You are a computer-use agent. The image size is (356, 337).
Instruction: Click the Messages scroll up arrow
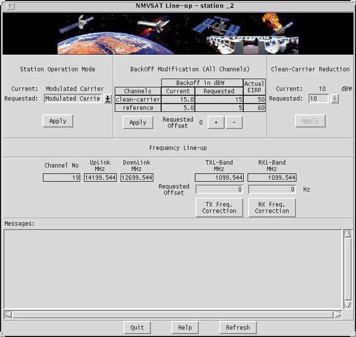tap(348, 234)
